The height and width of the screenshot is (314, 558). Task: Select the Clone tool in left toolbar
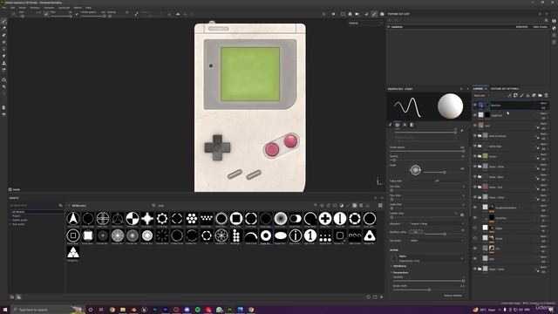3,63
